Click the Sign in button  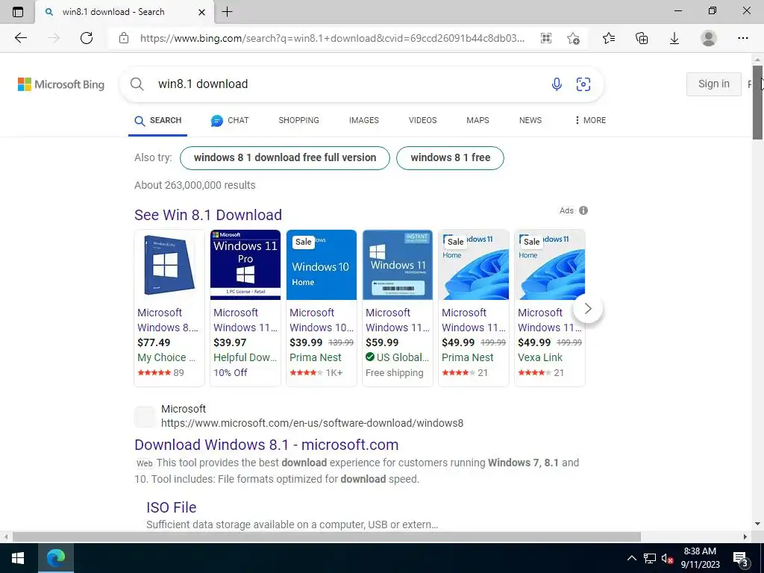tap(714, 84)
